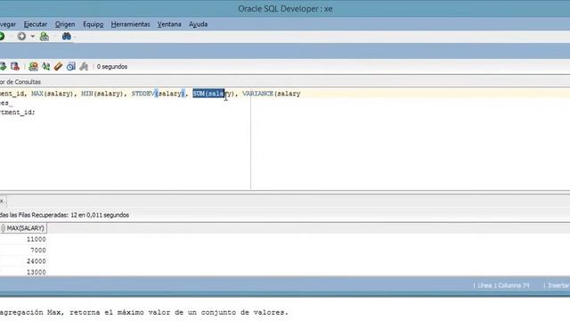Image resolution: width=570 pixels, height=321 pixels.
Task: Click the Rollback icon in worksheet toolbar
Action: (15, 66)
